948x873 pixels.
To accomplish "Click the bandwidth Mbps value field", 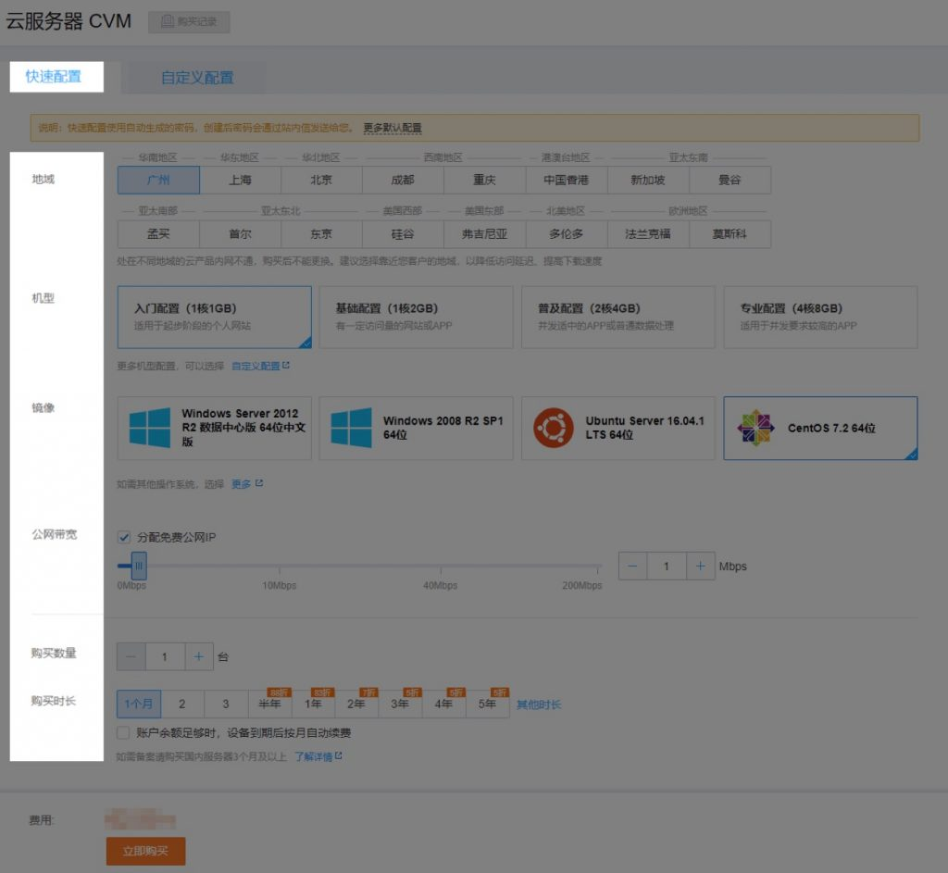I will click(x=667, y=567).
